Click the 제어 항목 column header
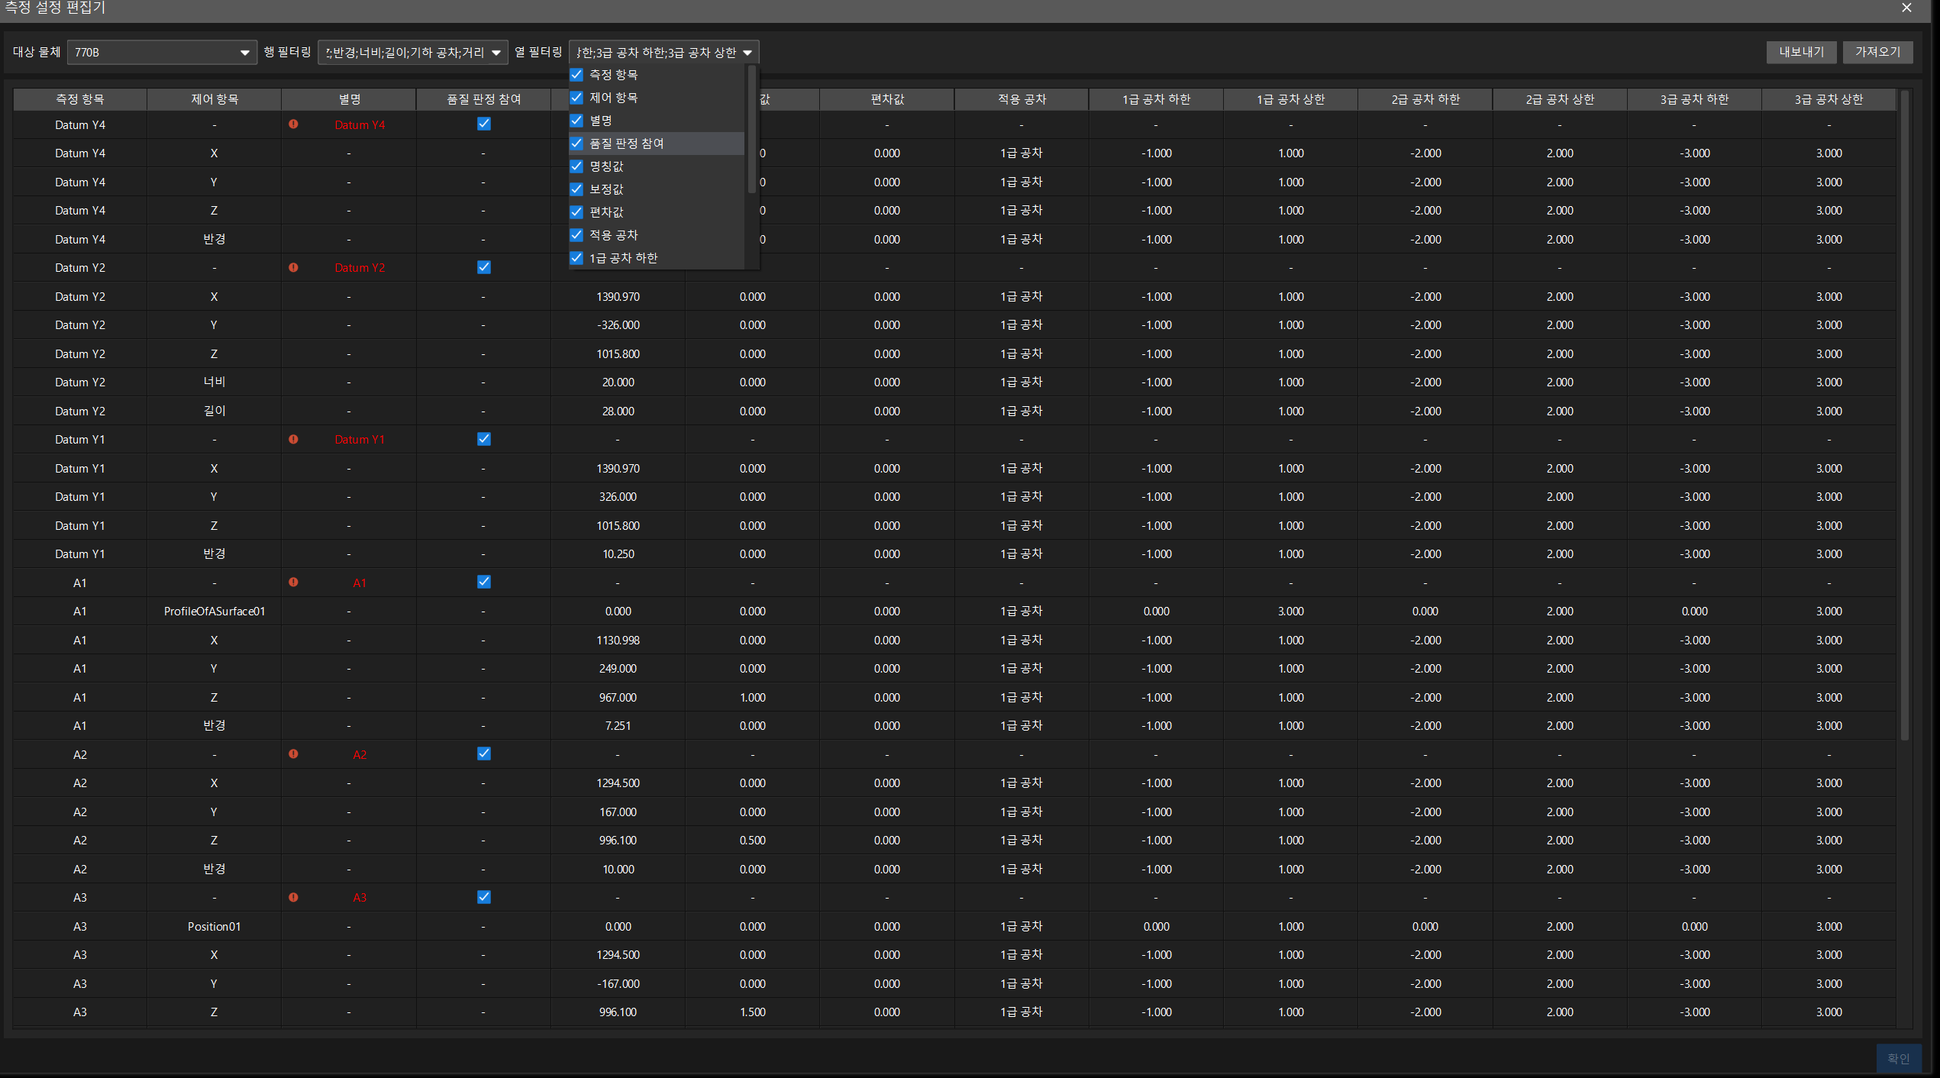This screenshot has height=1078, width=1940. pyautogui.click(x=215, y=99)
